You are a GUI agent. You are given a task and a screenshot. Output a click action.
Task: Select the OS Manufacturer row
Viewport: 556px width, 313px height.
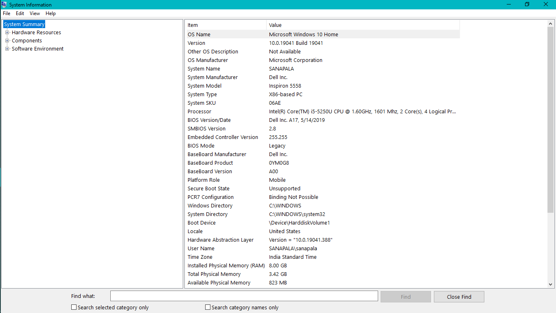[x=323, y=60]
